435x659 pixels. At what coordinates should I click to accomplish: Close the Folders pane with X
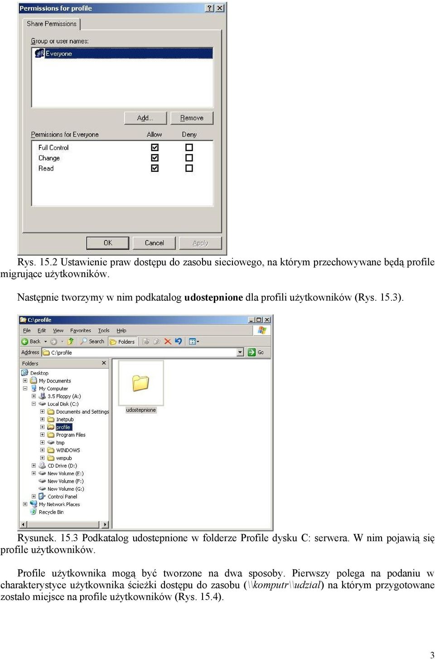tap(104, 363)
